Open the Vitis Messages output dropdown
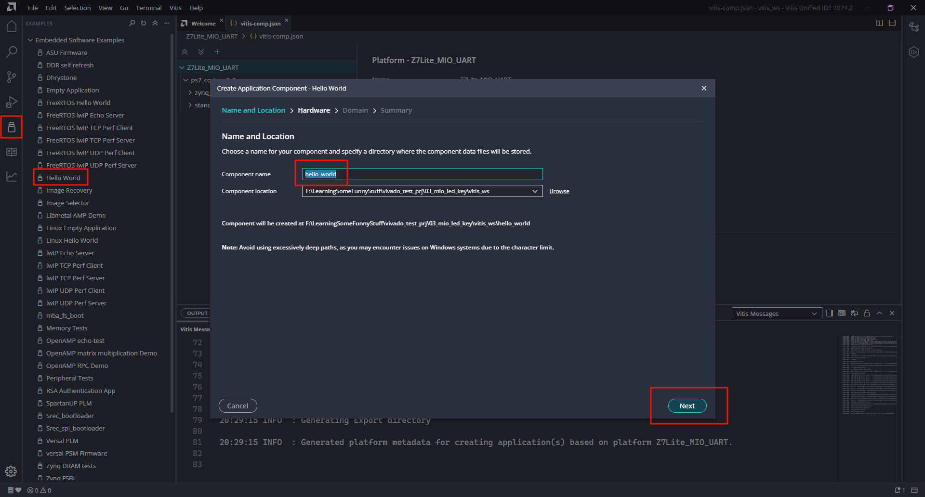Viewport: 925px width, 497px height. (777, 314)
